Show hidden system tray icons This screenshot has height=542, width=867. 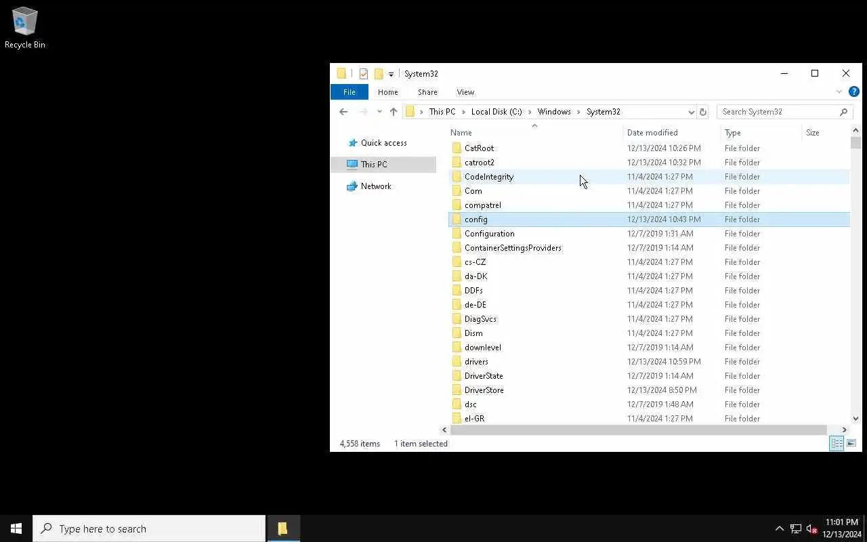[779, 528]
